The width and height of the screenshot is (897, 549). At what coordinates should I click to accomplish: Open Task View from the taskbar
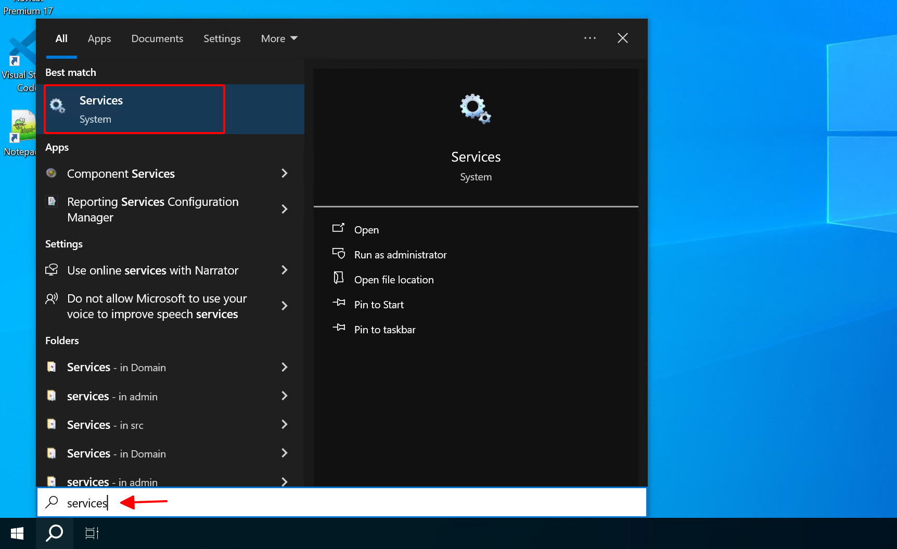click(x=92, y=533)
